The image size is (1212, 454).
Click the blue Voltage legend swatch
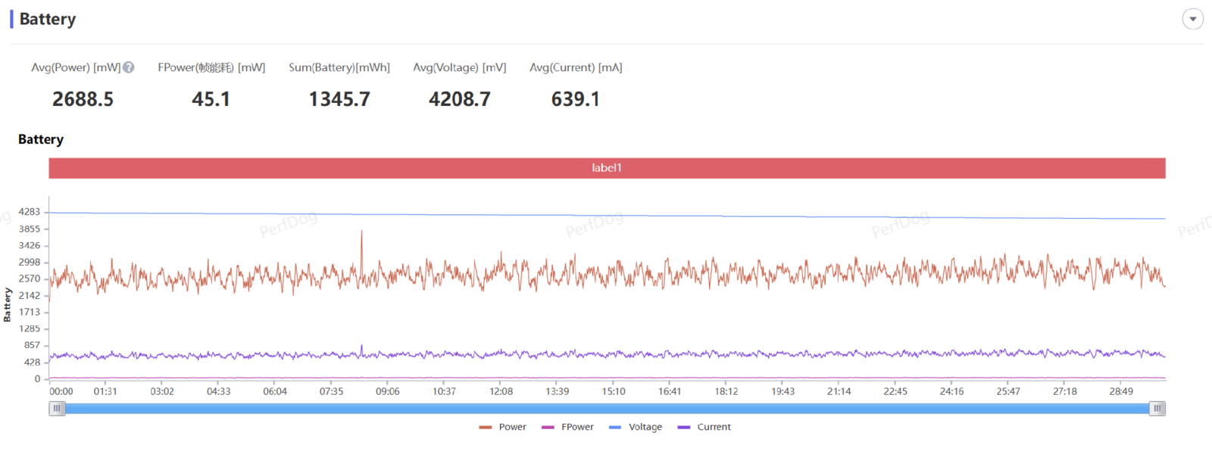tap(615, 428)
